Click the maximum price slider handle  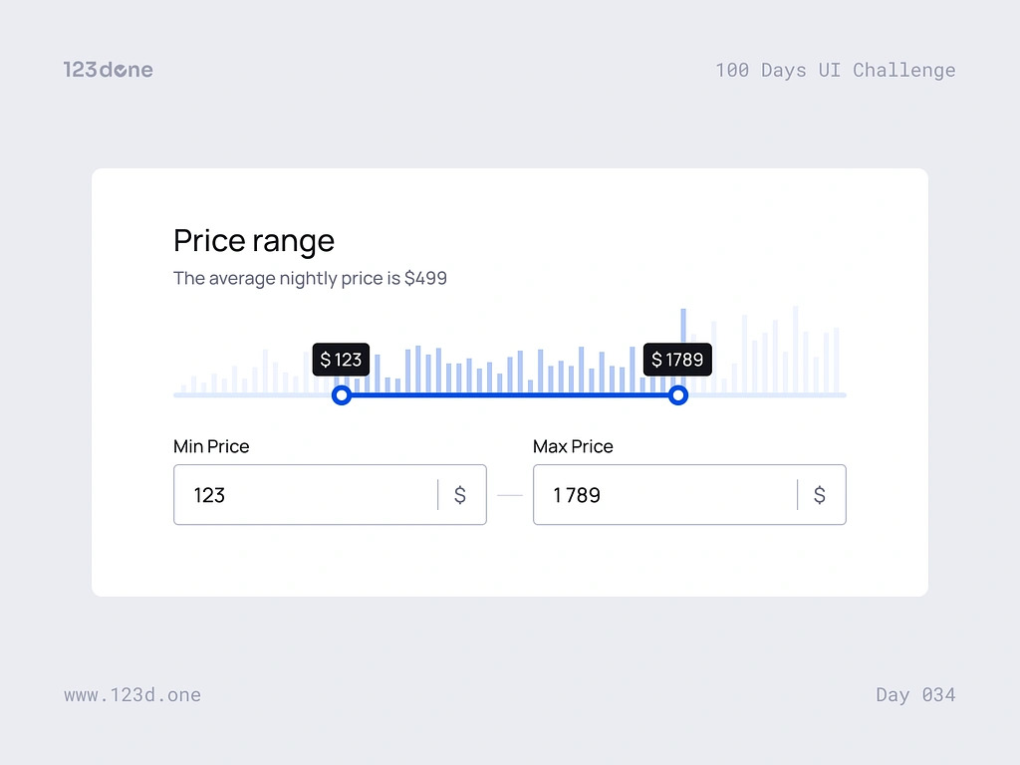(678, 395)
